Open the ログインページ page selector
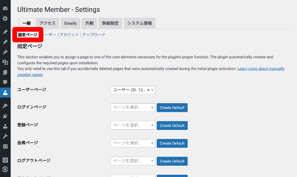Image resolution: width=297 pixels, height=177 pixels. pyautogui.click(x=133, y=108)
